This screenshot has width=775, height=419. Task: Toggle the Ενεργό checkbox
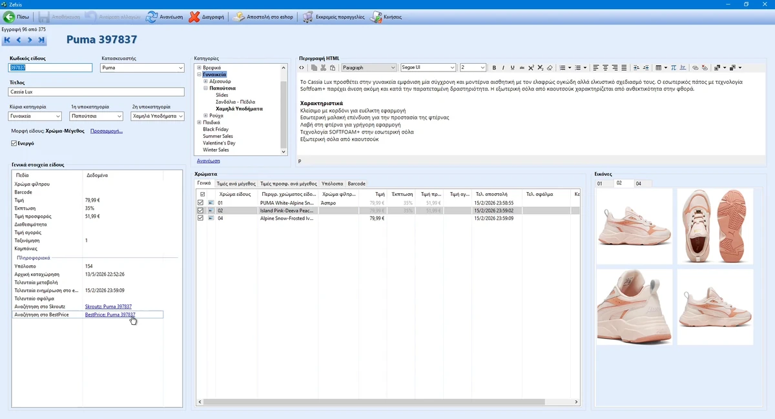point(14,143)
